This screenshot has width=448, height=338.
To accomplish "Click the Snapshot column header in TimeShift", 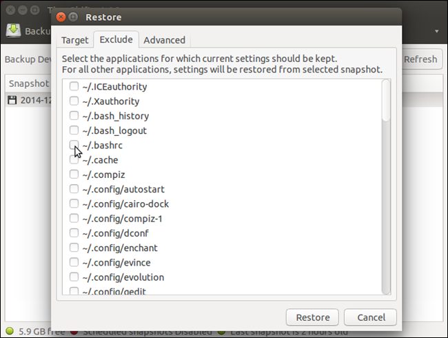I will [28, 83].
